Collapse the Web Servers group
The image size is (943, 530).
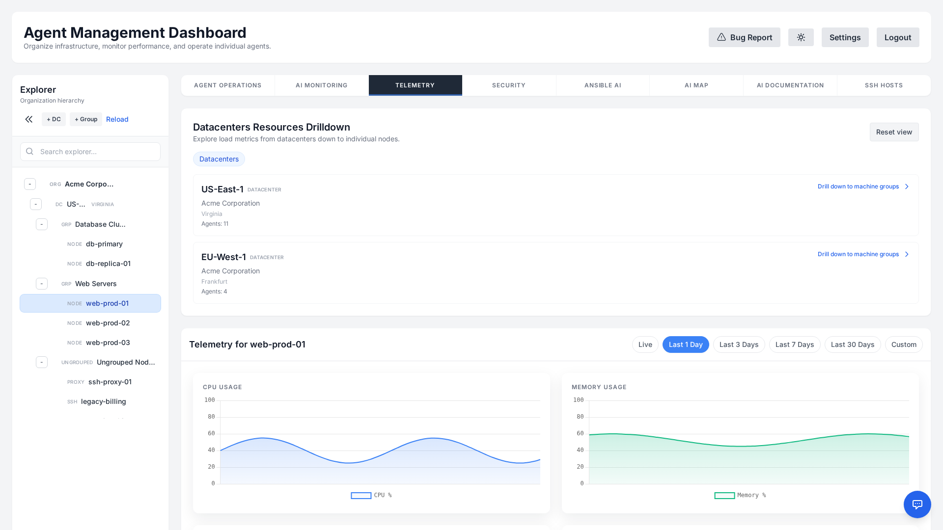pyautogui.click(x=42, y=284)
